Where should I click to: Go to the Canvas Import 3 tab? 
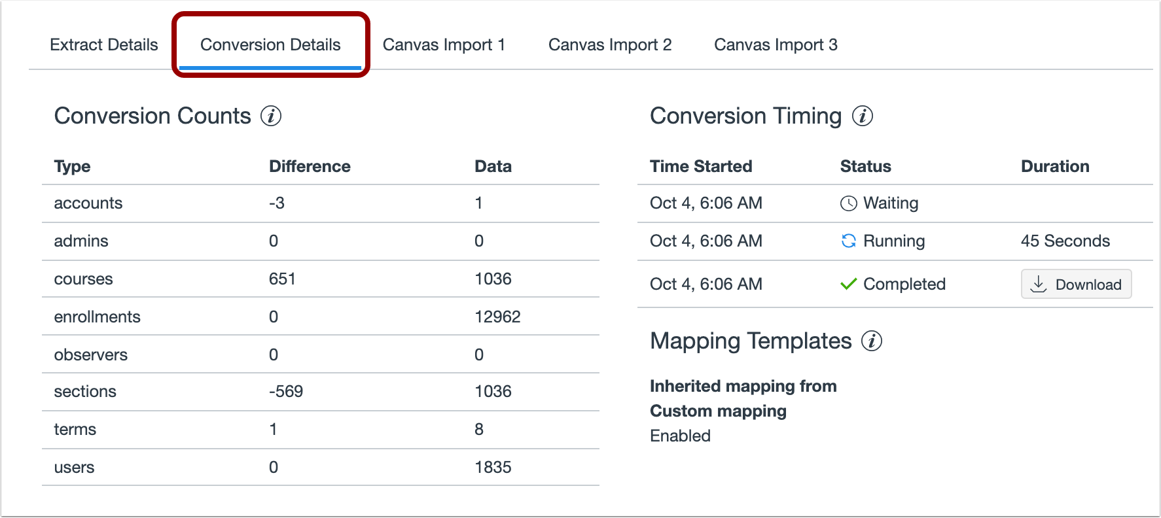click(776, 44)
